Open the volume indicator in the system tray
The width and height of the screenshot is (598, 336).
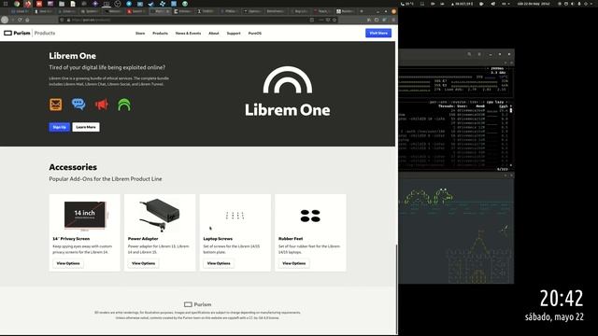tap(573, 4)
